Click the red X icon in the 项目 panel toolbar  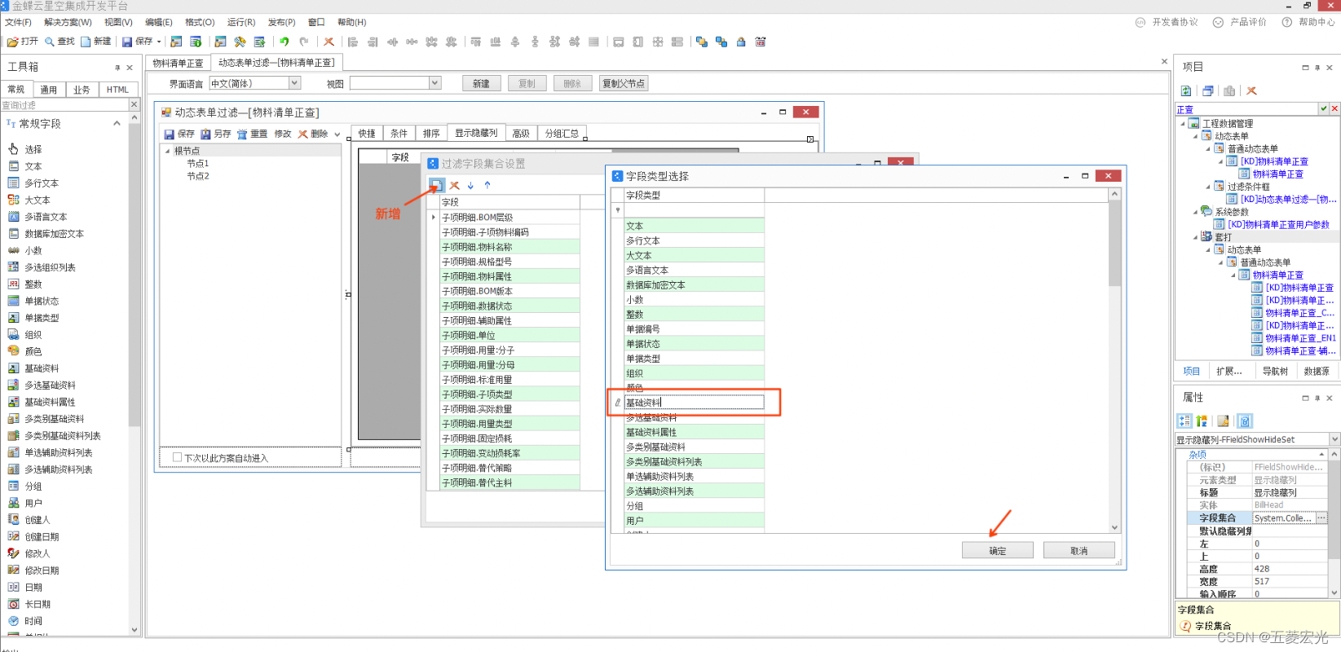tap(1251, 90)
